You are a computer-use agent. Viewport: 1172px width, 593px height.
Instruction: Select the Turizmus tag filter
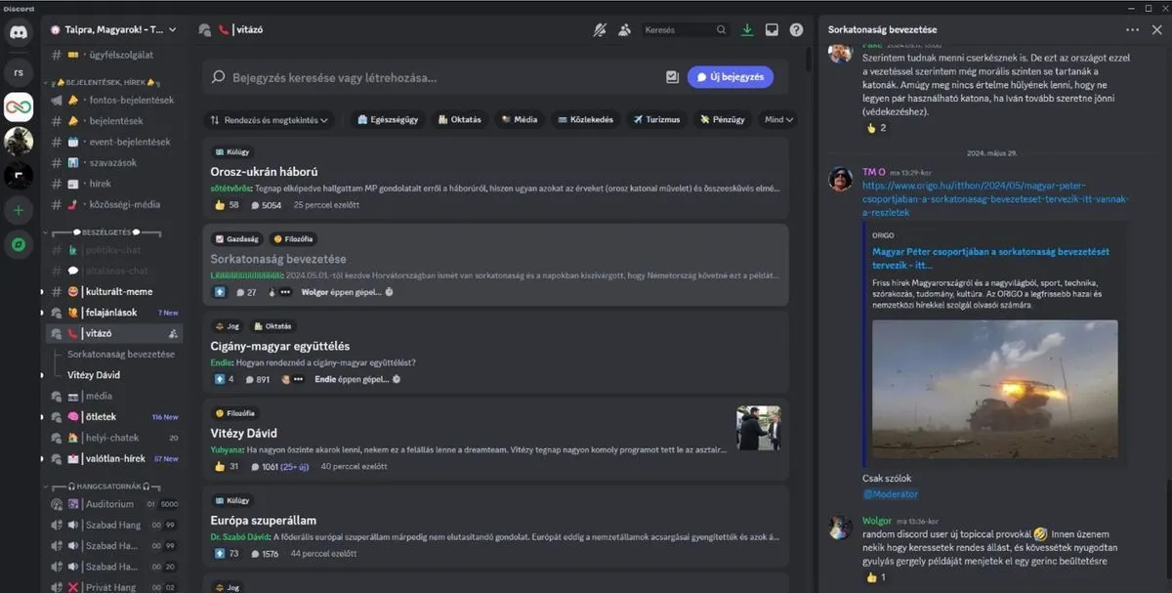point(654,120)
